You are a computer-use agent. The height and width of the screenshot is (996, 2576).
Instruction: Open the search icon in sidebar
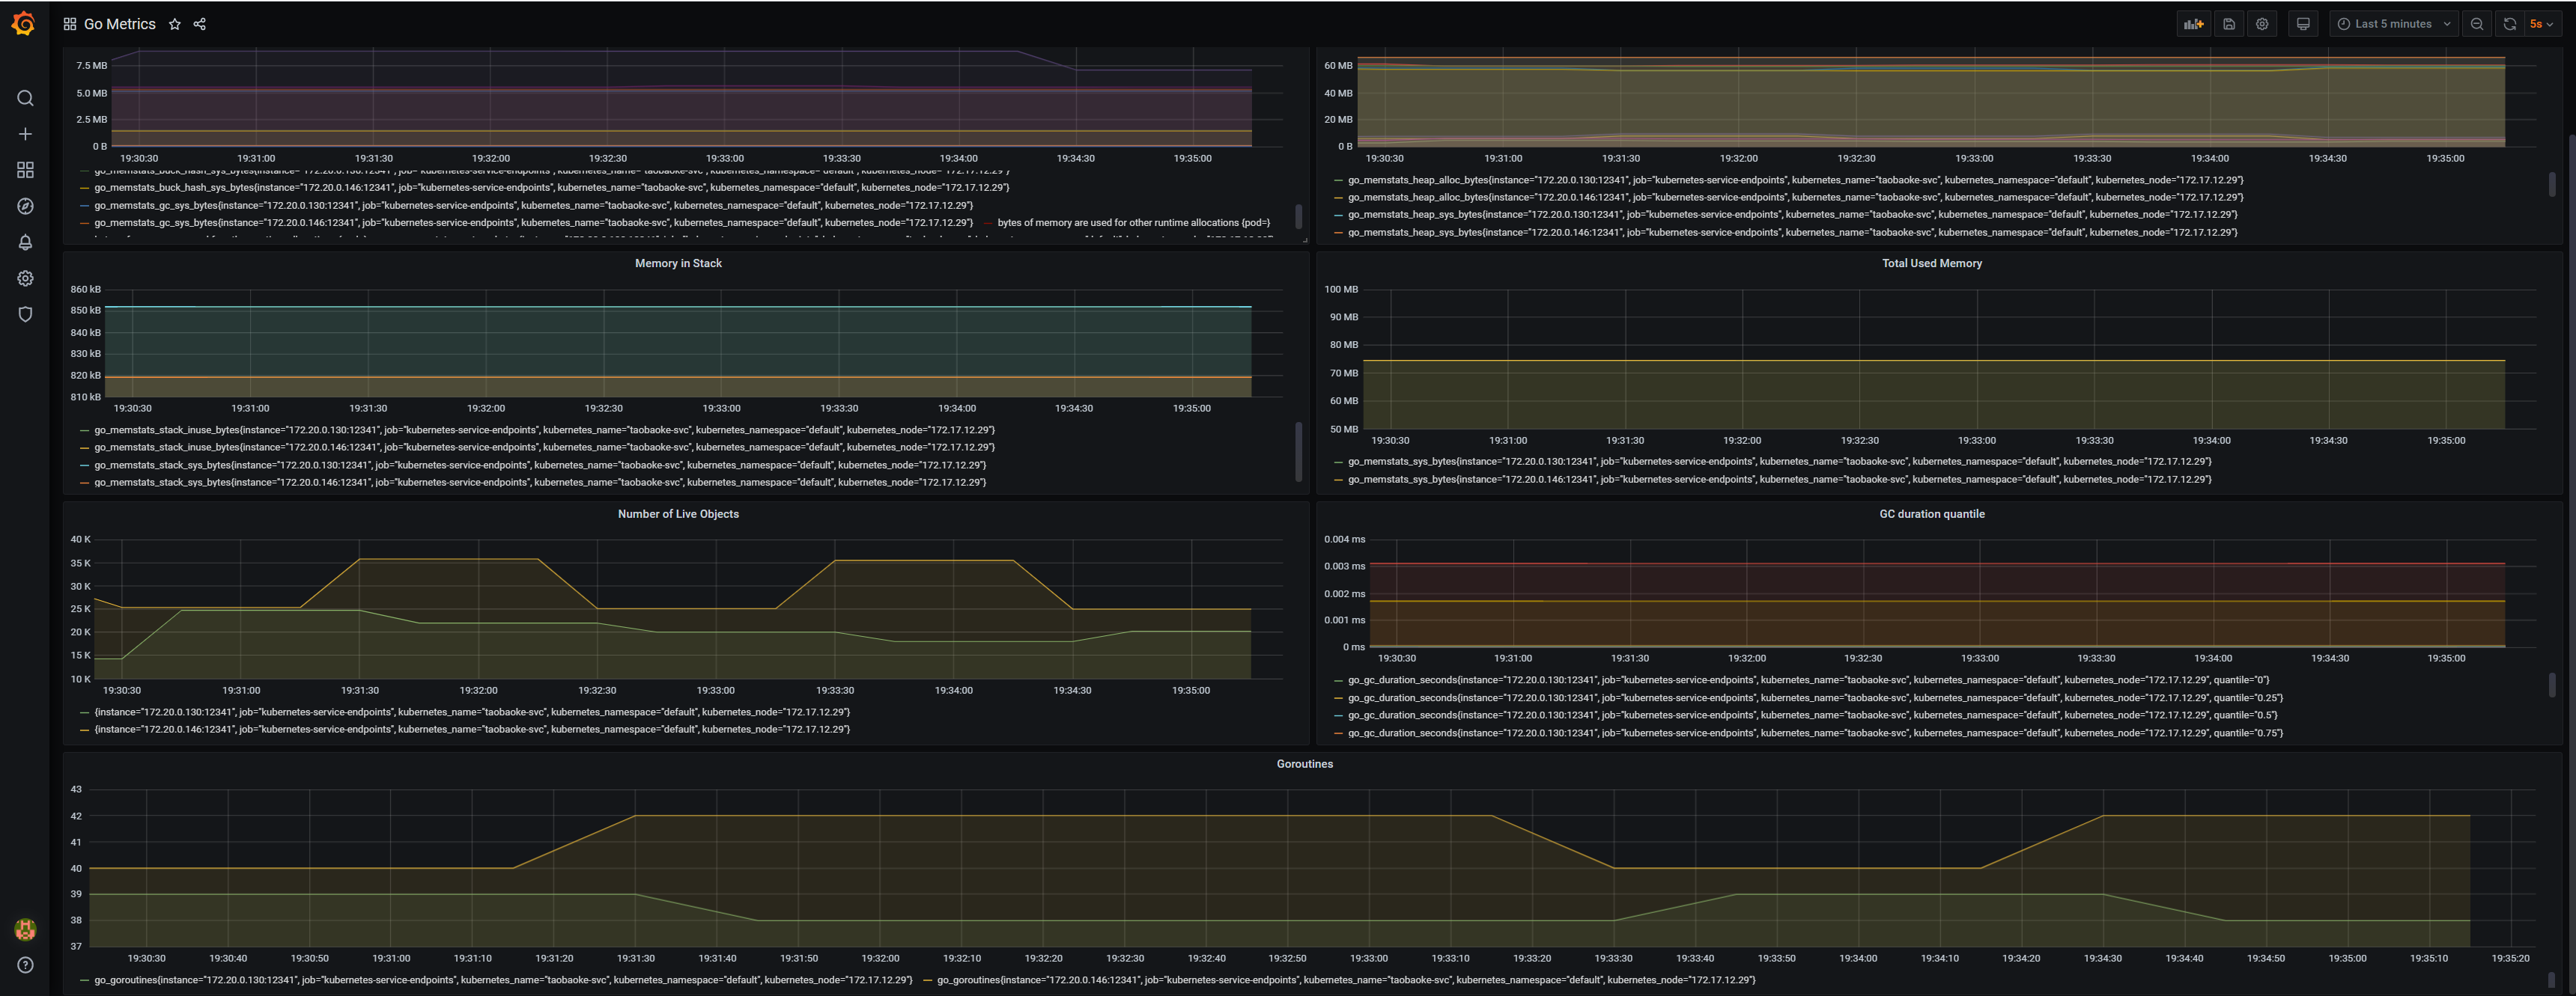(x=25, y=98)
